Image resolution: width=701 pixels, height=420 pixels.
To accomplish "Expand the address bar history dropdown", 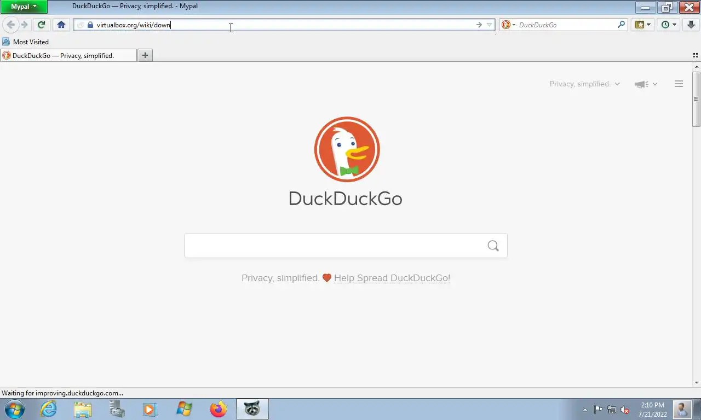I will 489,25.
